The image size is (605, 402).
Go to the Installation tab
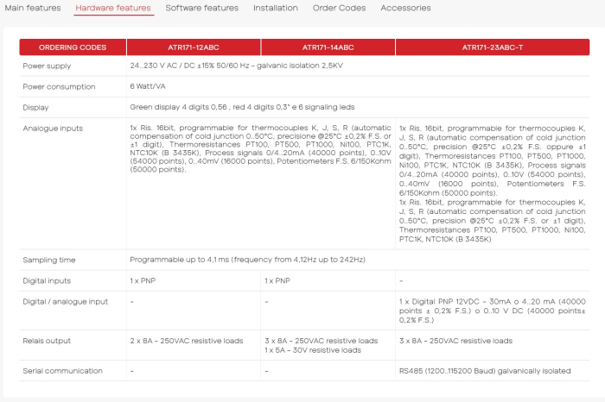276,8
